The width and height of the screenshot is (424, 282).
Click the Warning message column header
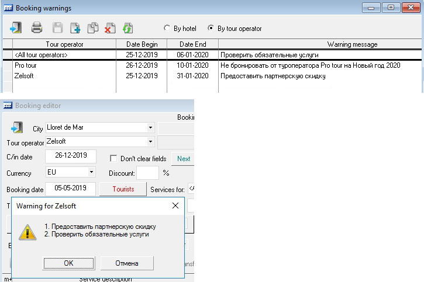(x=320, y=44)
